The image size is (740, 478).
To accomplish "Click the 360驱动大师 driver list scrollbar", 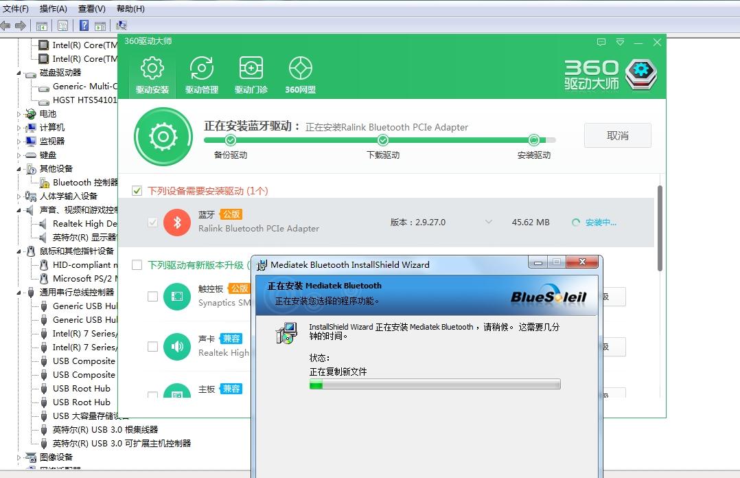I will (x=660, y=228).
